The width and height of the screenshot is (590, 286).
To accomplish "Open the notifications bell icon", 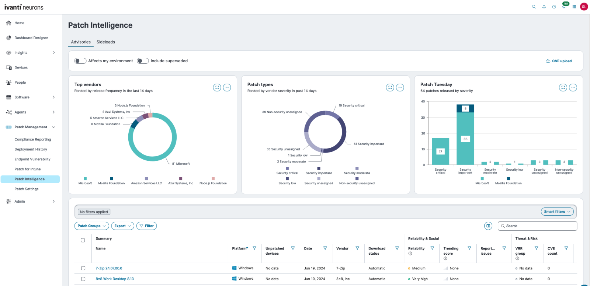I will point(544,7).
